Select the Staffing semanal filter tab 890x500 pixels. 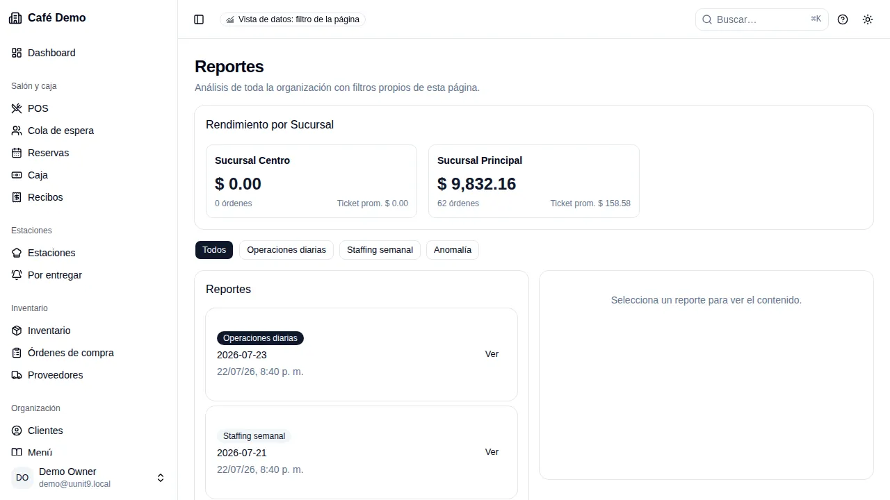[380, 250]
